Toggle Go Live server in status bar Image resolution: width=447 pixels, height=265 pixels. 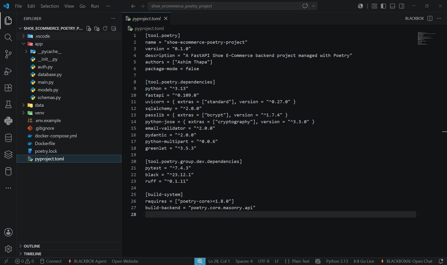click(364, 261)
